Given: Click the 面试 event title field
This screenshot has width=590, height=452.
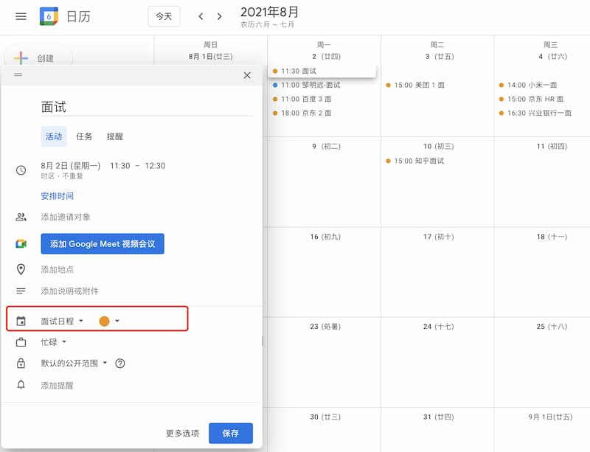Looking at the screenshot, I should pyautogui.click(x=147, y=107).
